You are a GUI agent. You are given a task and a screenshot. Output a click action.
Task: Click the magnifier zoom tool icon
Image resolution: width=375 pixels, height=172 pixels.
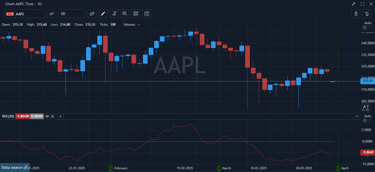coord(125,14)
